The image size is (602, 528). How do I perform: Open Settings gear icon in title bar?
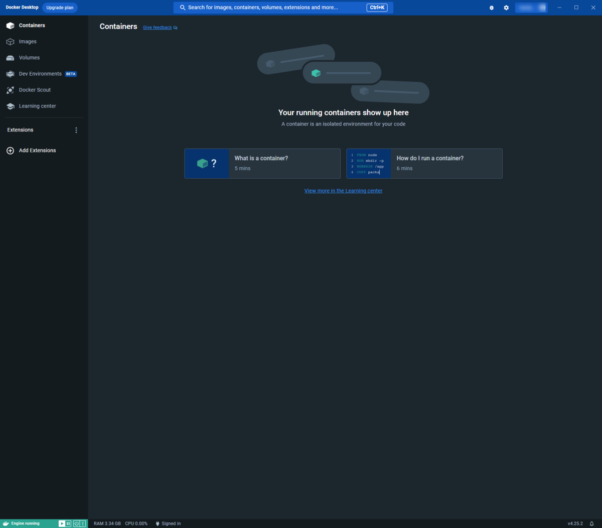pyautogui.click(x=506, y=8)
